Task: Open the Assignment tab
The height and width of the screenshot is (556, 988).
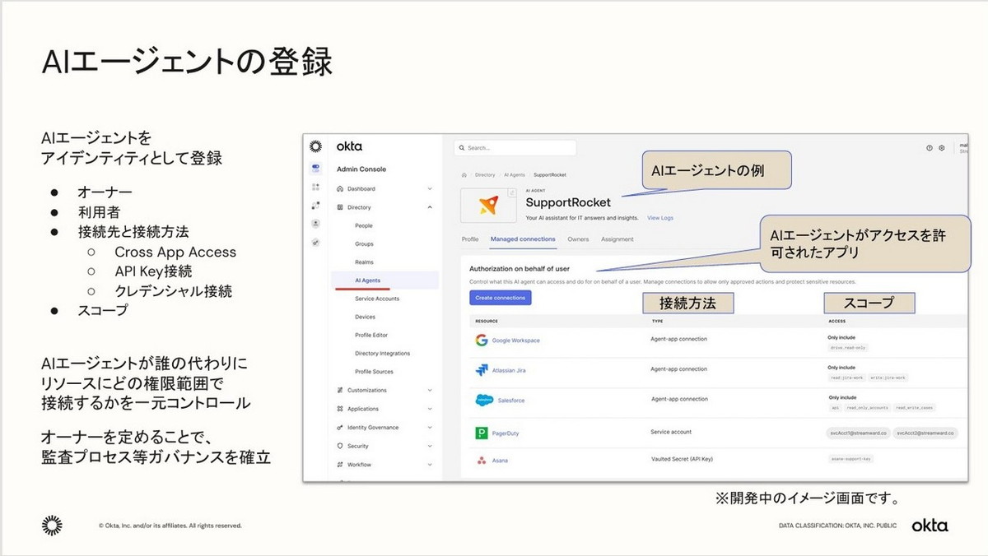Action: [x=617, y=239]
